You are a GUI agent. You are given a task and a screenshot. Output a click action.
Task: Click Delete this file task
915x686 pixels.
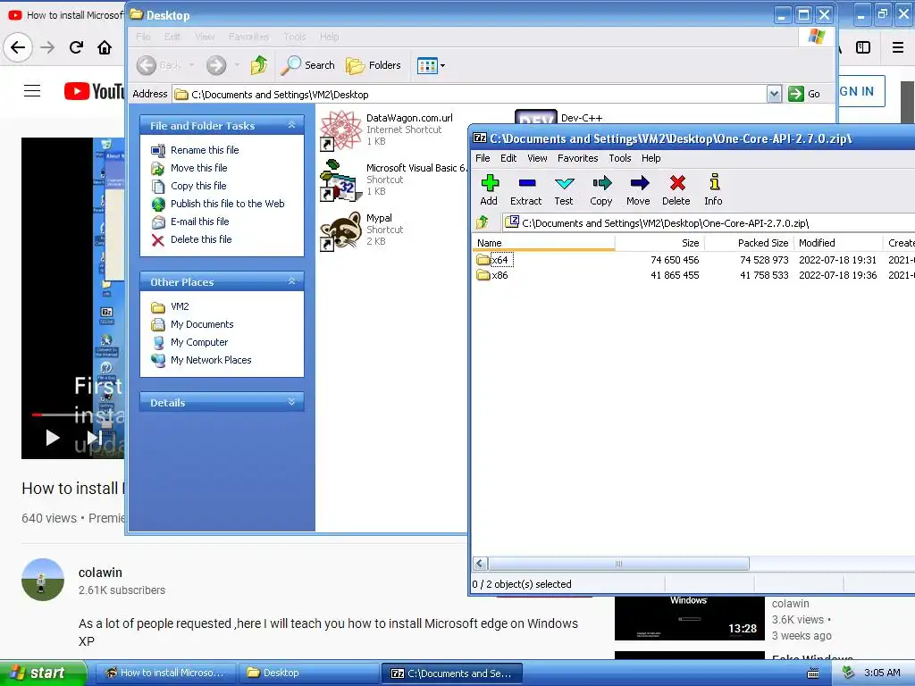pyautogui.click(x=192, y=239)
